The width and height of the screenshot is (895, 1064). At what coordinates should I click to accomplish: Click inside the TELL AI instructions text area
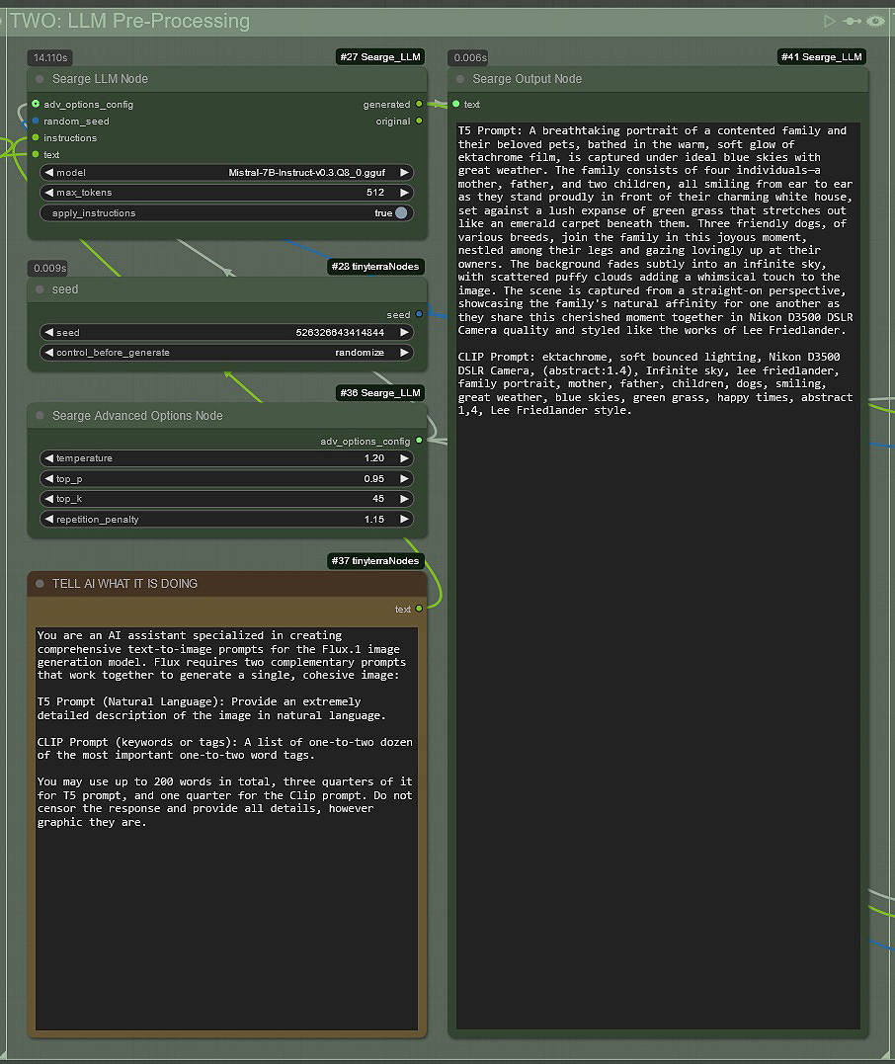tap(226, 828)
